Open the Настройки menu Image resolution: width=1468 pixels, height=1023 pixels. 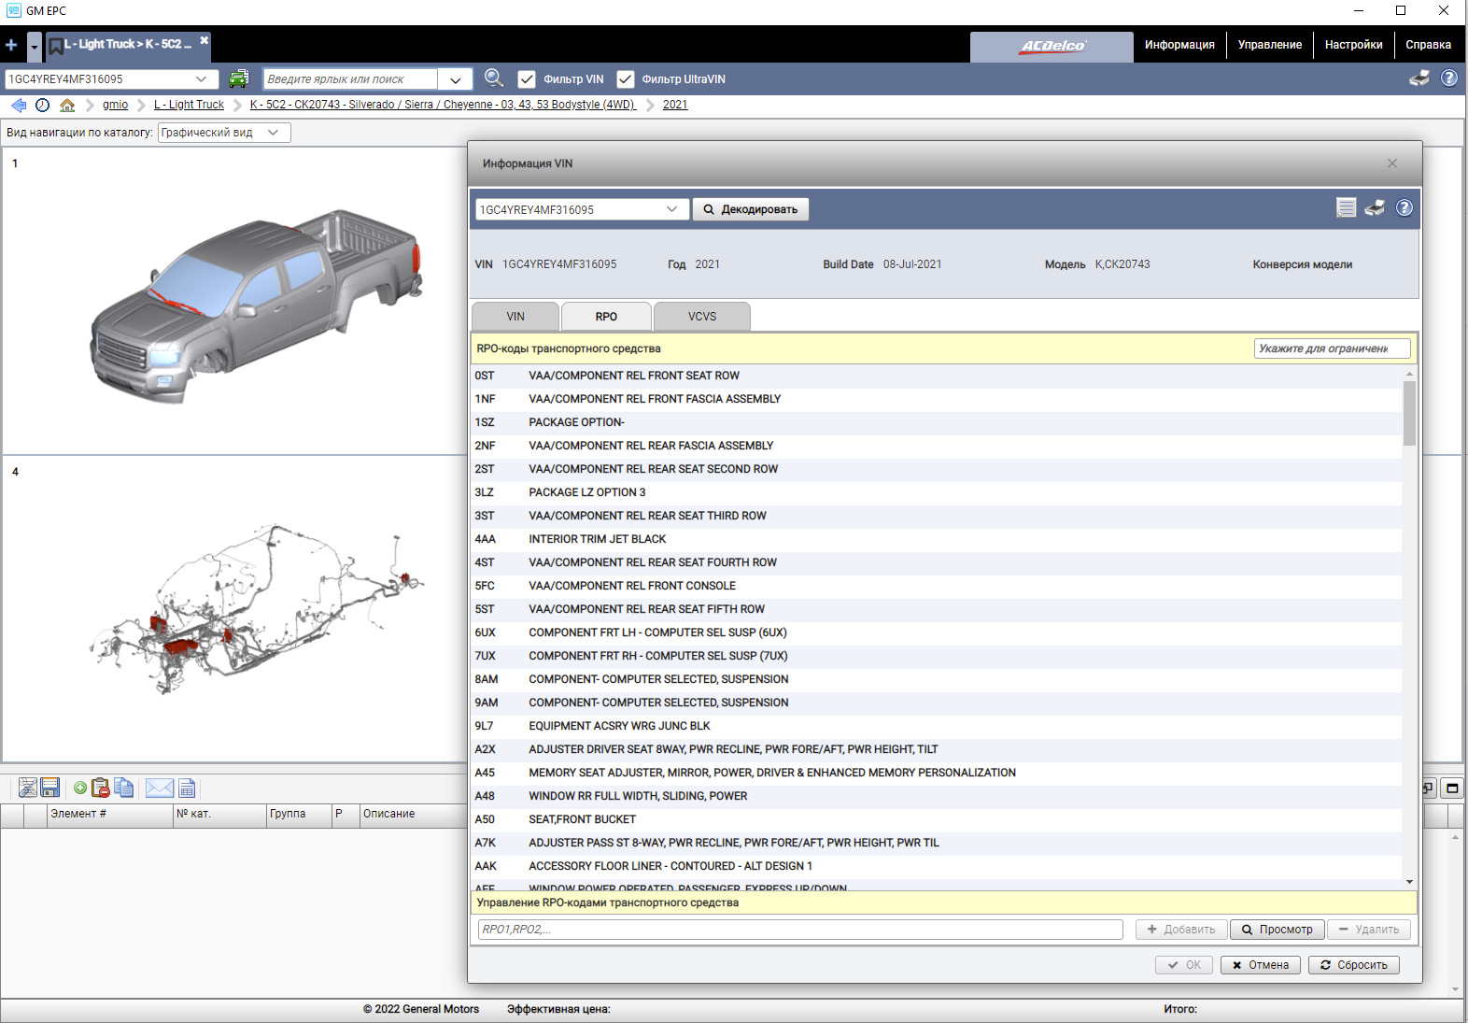pos(1353,45)
